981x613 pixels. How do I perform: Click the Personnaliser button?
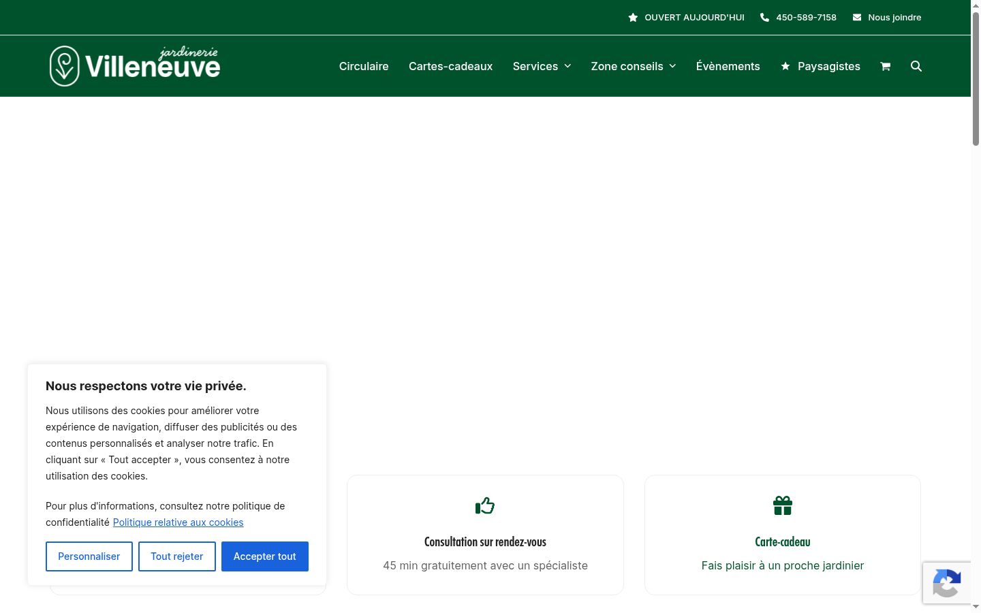tap(89, 556)
